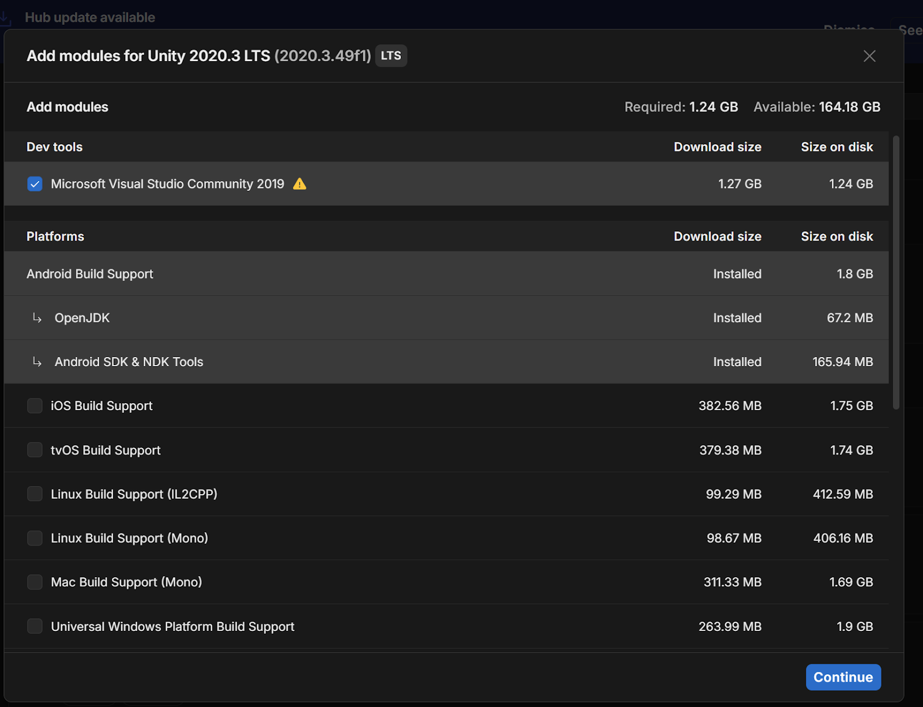Click the Hub update download icon
This screenshot has width=923, height=707.
point(5,18)
